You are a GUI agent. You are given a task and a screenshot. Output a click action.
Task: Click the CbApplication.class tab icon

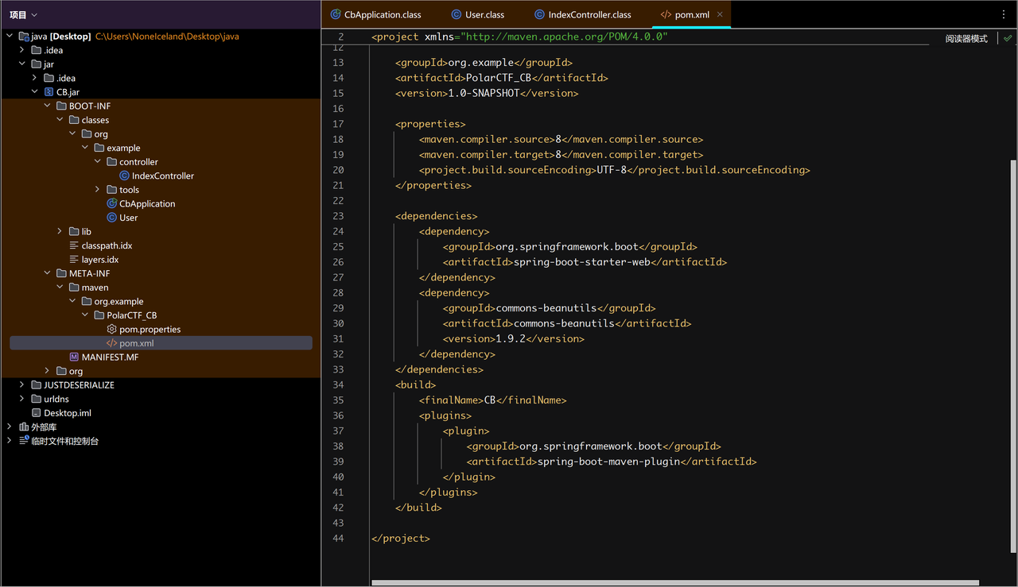335,14
